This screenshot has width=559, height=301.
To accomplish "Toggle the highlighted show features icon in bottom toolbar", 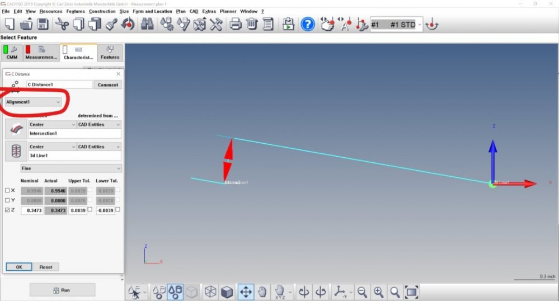I will (x=175, y=292).
